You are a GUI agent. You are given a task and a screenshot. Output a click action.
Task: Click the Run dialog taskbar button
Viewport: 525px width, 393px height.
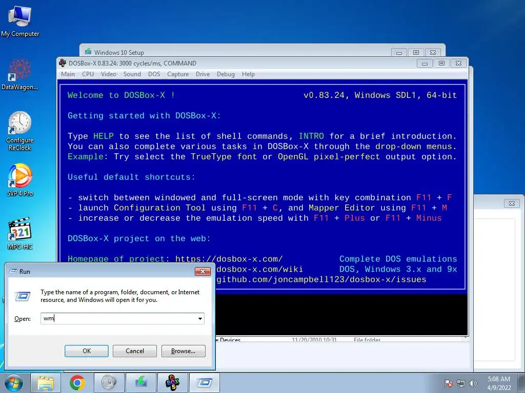coord(204,383)
